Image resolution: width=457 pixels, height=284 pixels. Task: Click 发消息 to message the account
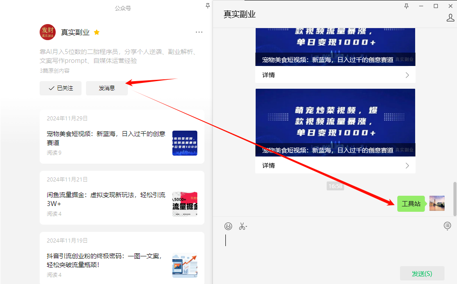106,88
